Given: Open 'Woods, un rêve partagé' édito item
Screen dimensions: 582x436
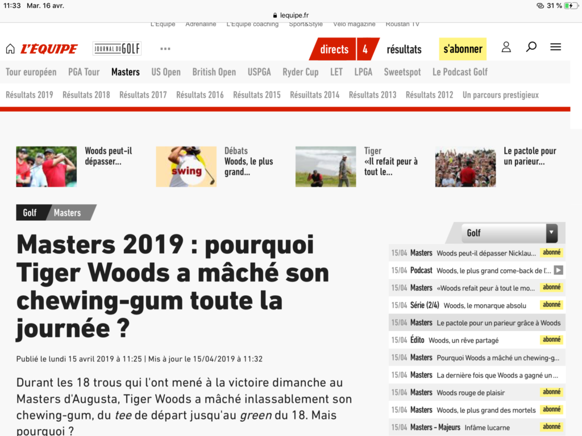Looking at the screenshot, I should point(477,340).
